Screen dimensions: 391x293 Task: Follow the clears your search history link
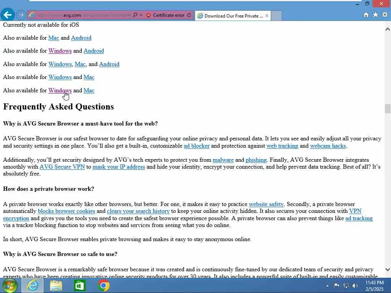(138, 211)
